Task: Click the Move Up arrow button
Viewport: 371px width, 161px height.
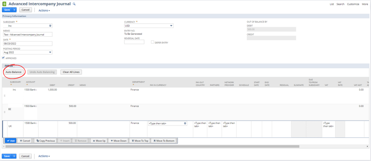Action: pos(99,141)
